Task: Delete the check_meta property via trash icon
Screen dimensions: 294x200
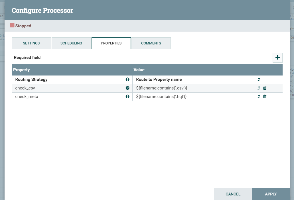Action: [x=265, y=97]
